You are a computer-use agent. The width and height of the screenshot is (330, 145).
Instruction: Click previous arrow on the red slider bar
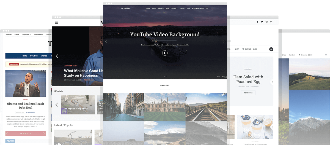7,133
